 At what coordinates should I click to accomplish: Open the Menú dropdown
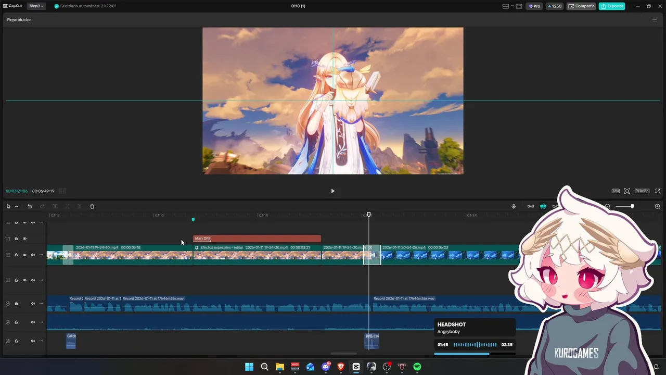[36, 6]
